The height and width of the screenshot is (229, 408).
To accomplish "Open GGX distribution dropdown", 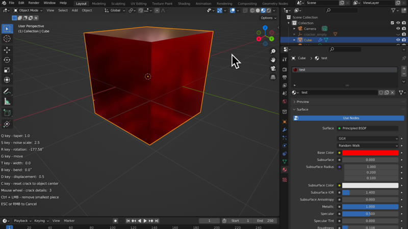I will pyautogui.click(x=368, y=138).
